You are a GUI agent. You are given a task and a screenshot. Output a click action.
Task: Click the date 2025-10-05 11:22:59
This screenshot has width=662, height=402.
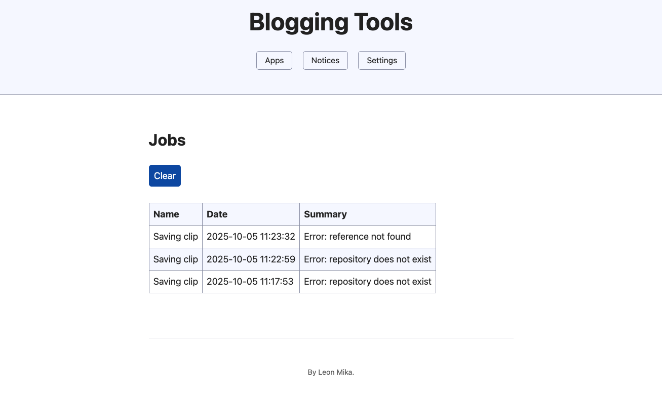(251, 259)
